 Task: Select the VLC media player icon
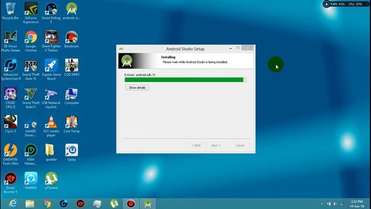click(x=51, y=126)
